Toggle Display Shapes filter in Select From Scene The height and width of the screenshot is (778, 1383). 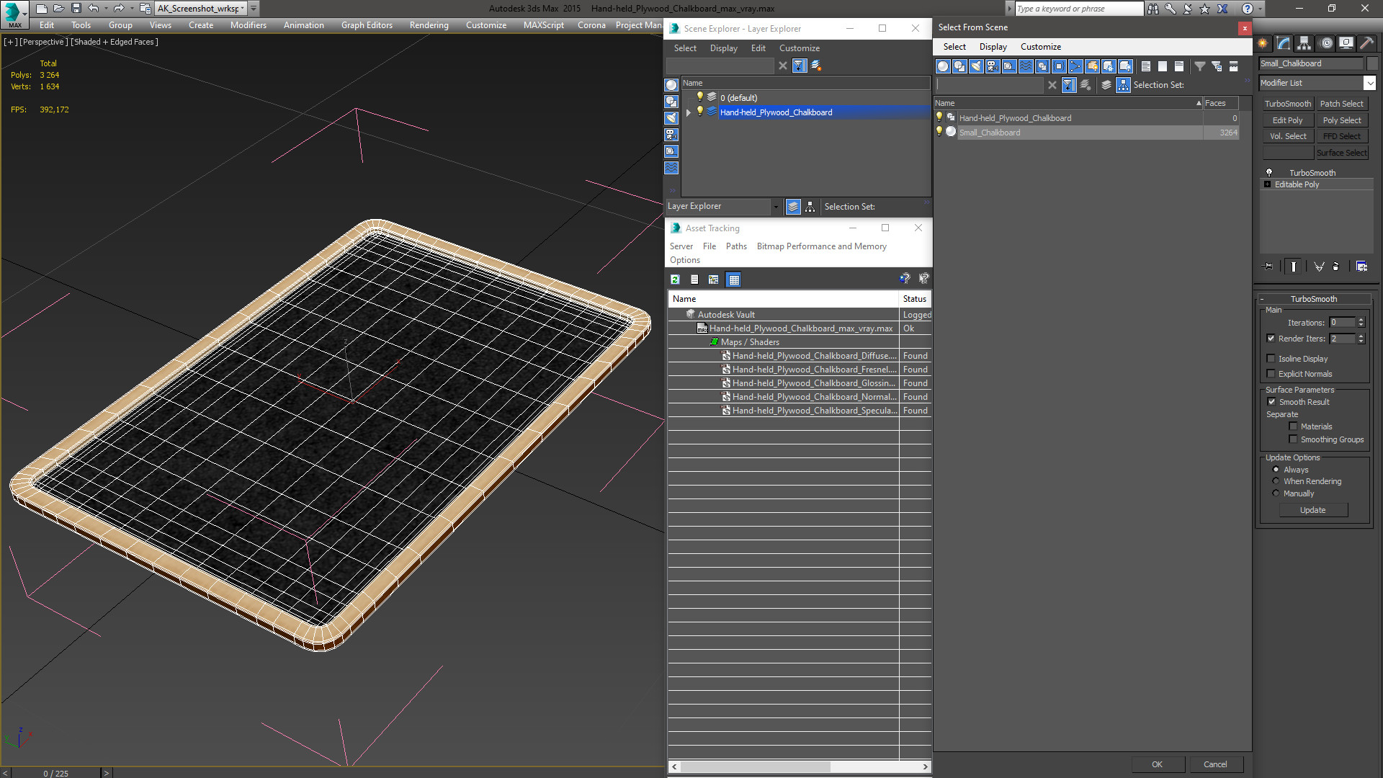(959, 66)
